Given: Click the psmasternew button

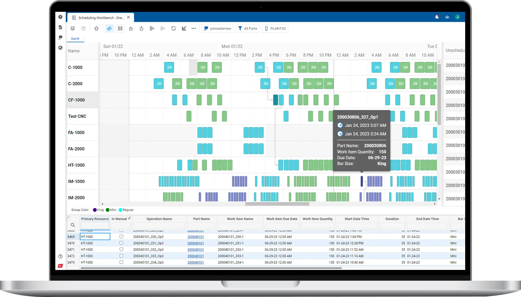Looking at the screenshot, I should (218, 28).
